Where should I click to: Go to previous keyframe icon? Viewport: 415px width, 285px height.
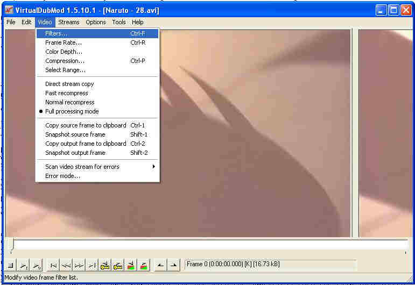tap(105, 265)
